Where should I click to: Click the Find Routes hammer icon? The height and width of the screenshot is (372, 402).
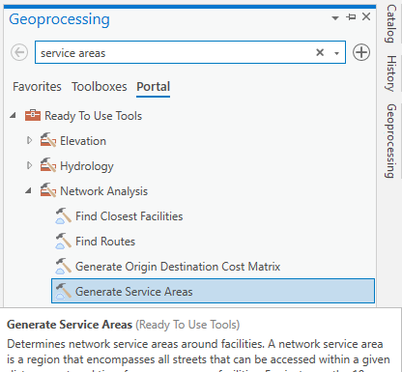tap(63, 241)
